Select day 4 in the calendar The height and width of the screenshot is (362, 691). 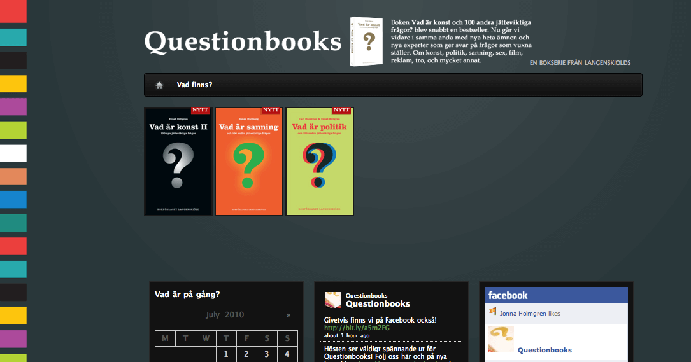point(287,354)
